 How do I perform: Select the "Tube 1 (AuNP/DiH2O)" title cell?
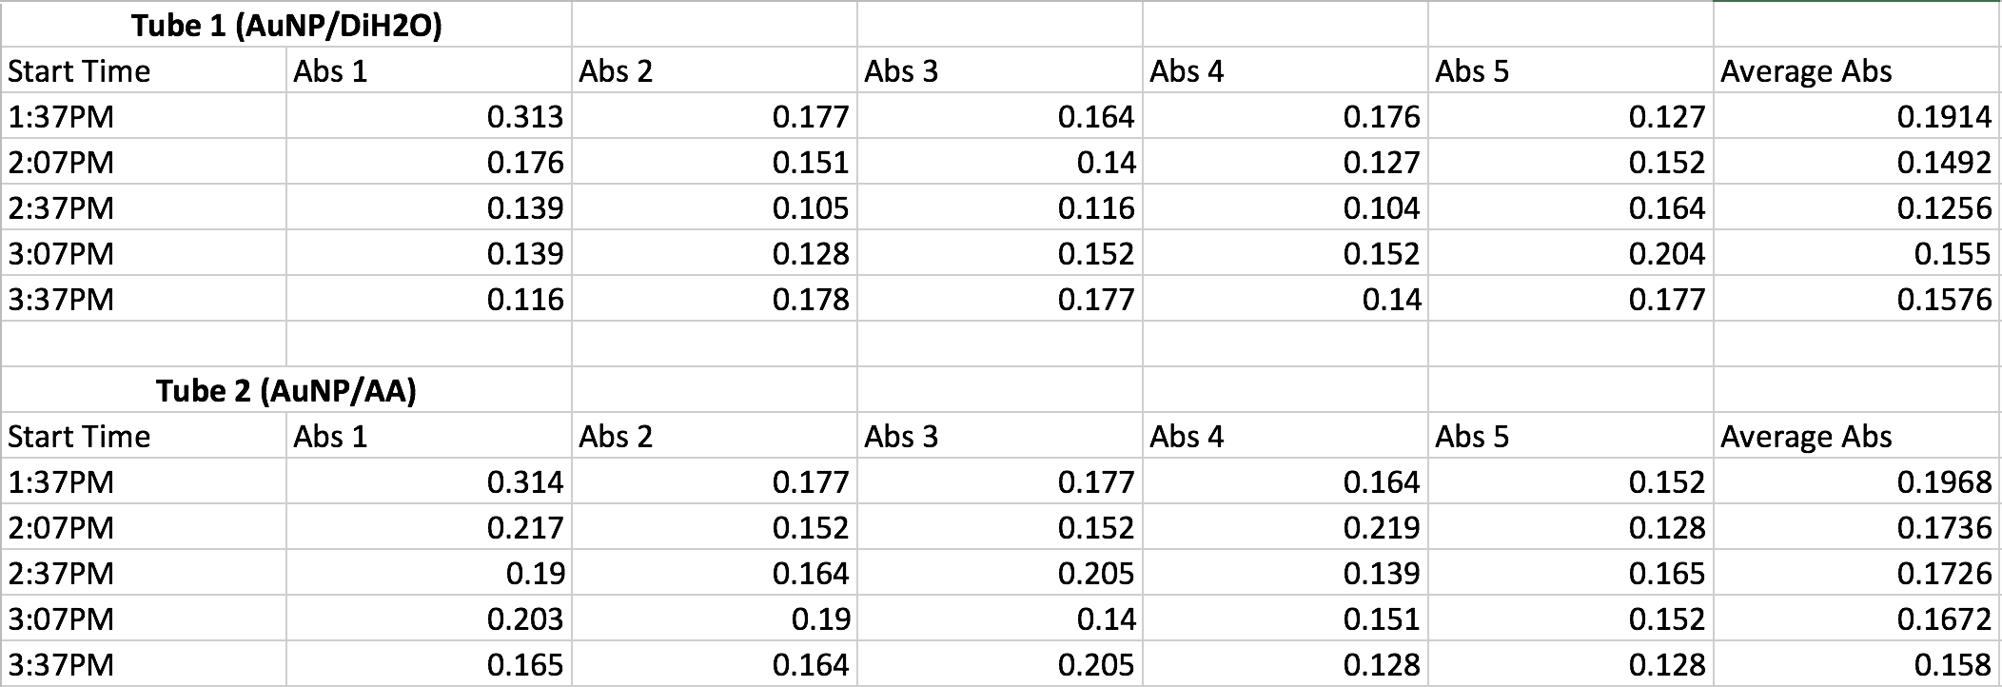pos(285,26)
